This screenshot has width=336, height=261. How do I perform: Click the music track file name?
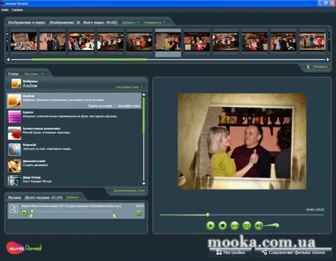coord(71,206)
